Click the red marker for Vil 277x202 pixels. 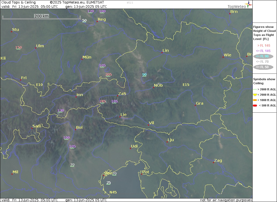pyautogui.click(x=148, y=125)
